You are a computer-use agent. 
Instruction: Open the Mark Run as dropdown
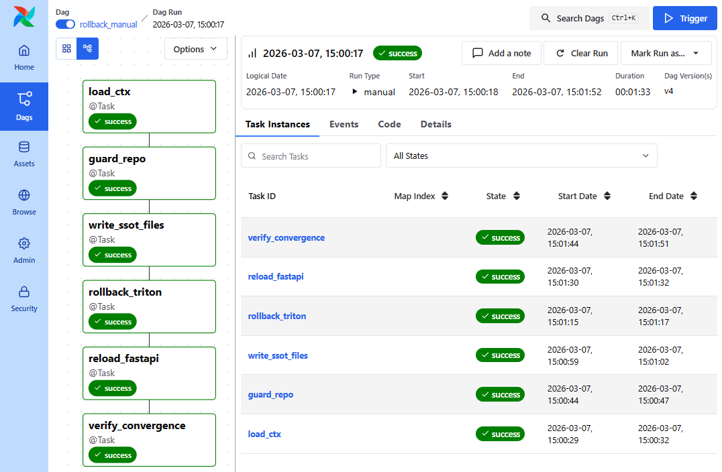[x=666, y=52]
